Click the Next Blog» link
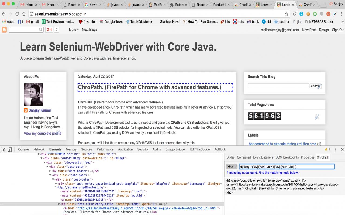Image resolution: width=345 pixels, height=215 pixels. 89,30
